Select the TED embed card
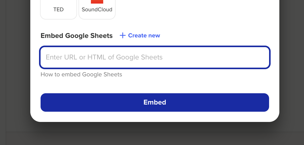The height and width of the screenshot is (145, 304). (x=59, y=9)
